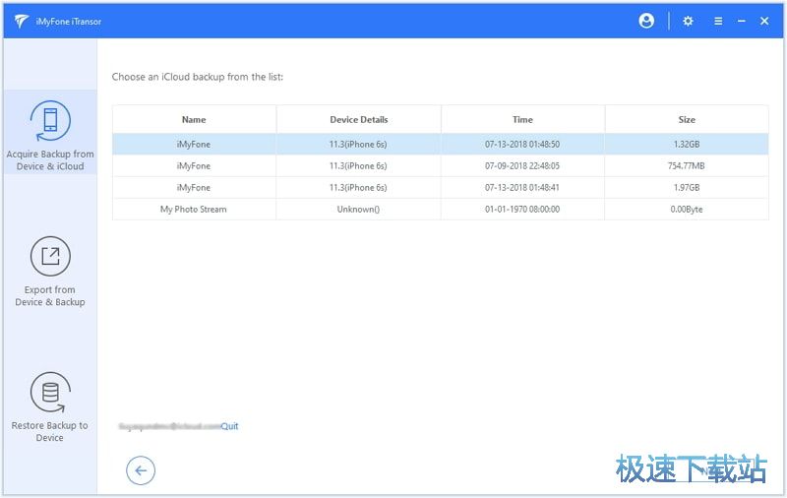Open Restore Backup to Device section
Screen dimensions: 787x498
(x=50, y=406)
